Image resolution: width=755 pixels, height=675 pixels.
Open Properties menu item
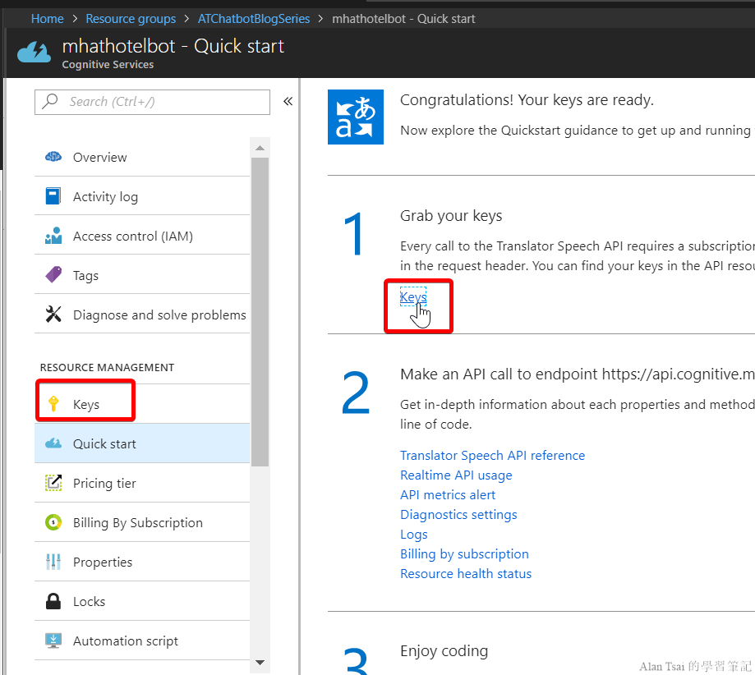click(x=142, y=562)
